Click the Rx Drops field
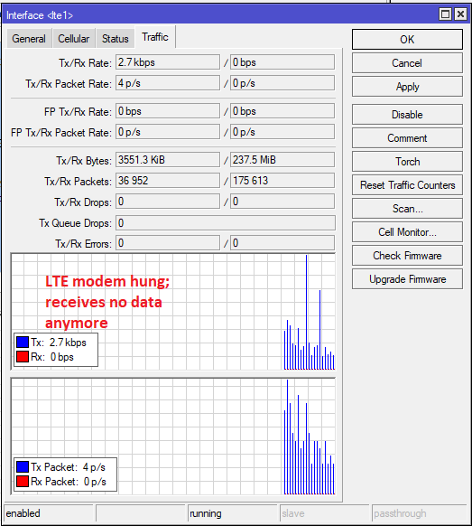This screenshot has width=472, height=526. click(282, 202)
